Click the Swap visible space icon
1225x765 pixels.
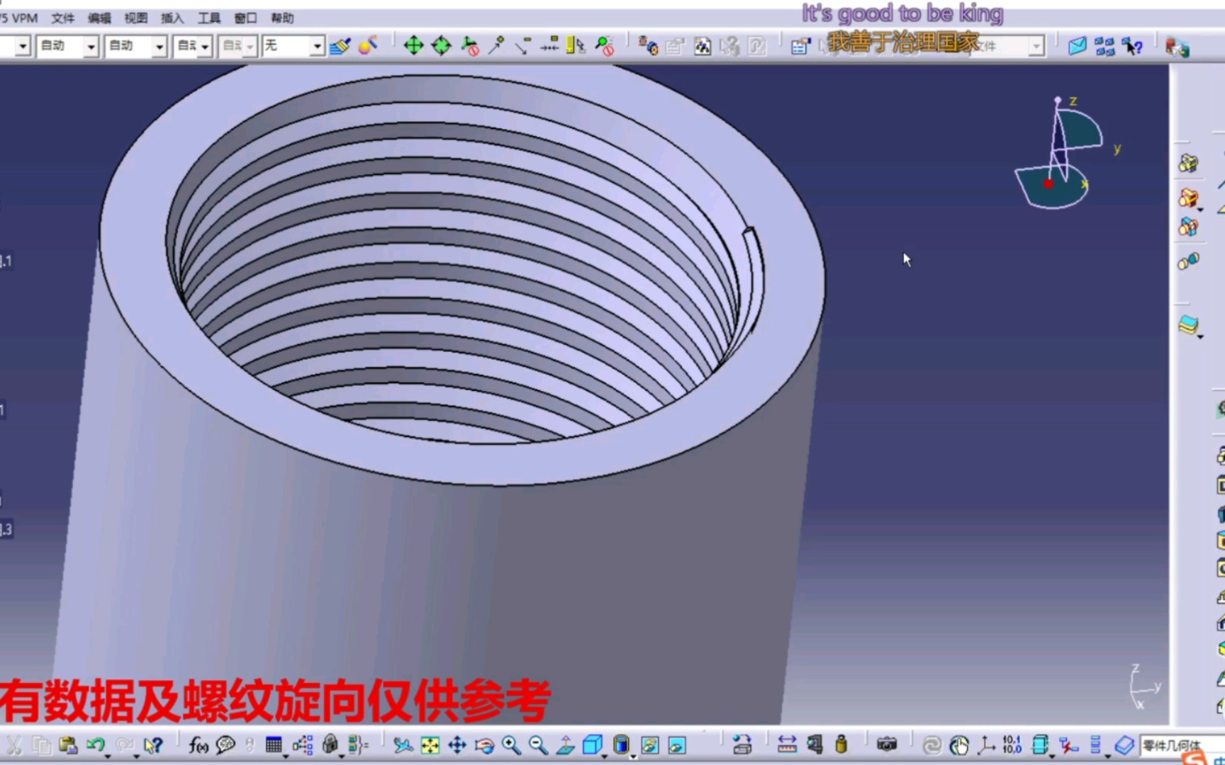[677, 744]
